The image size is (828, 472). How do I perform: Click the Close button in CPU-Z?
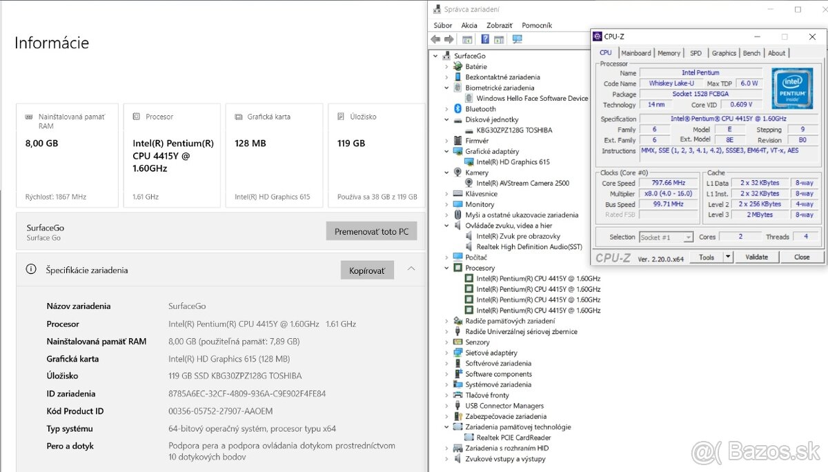(x=802, y=257)
